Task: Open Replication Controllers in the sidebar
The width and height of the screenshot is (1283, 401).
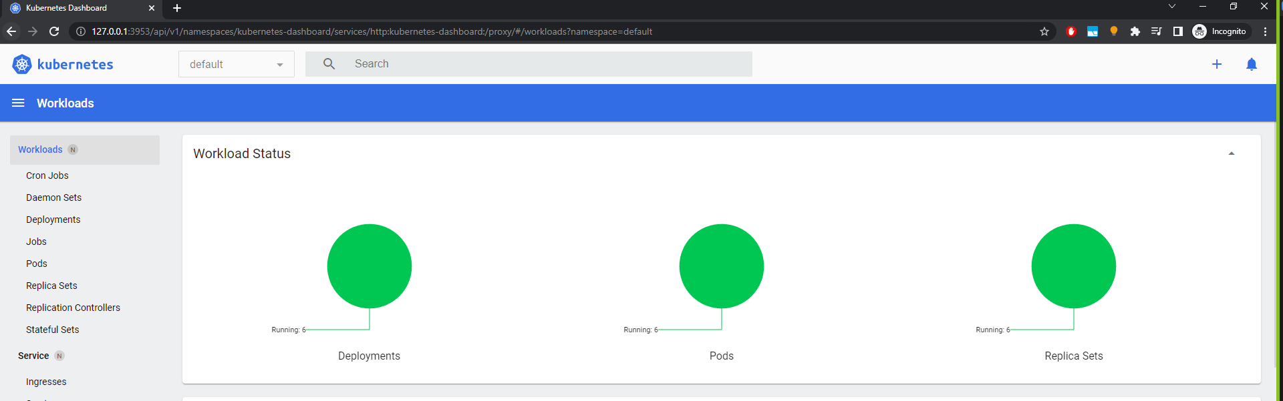Action: tap(73, 308)
